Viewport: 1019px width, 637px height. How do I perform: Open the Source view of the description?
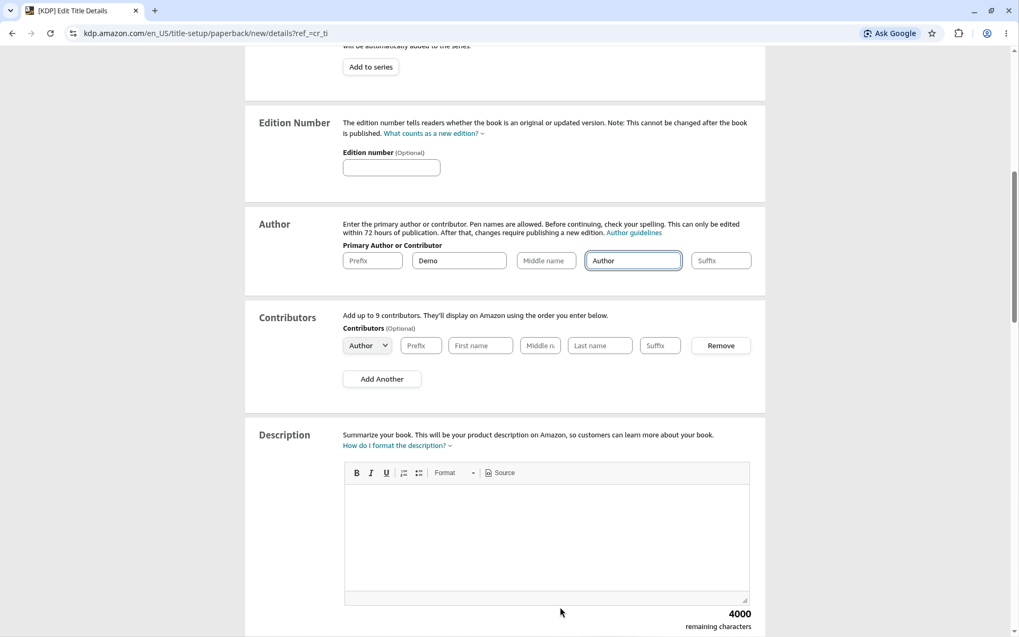(x=500, y=473)
